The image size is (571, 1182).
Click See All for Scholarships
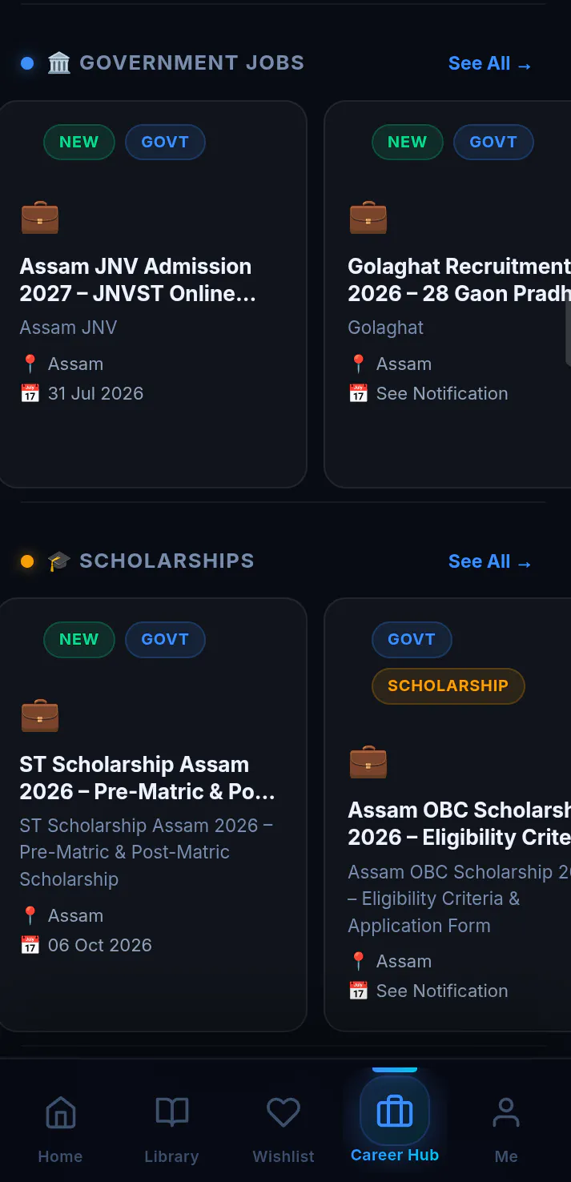tap(490, 562)
